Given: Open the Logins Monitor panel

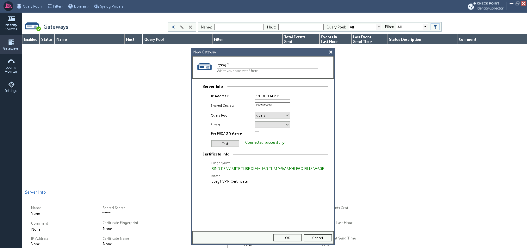Looking at the screenshot, I should (11, 66).
